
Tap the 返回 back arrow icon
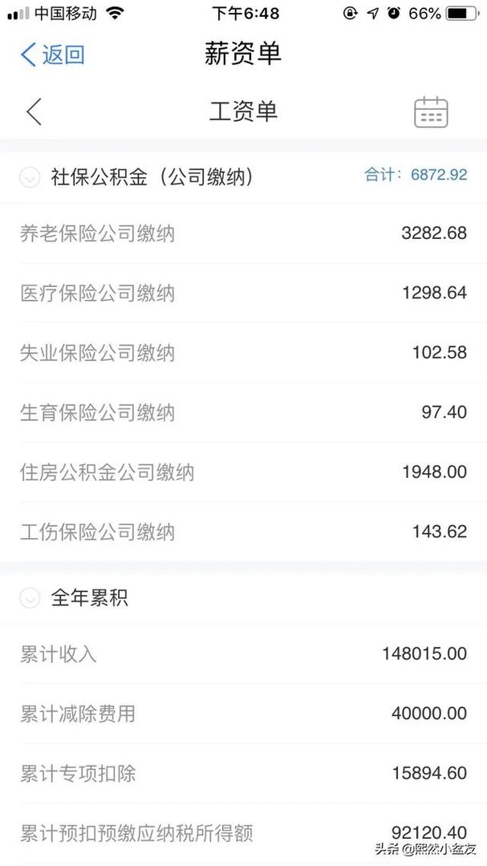[x=26, y=55]
